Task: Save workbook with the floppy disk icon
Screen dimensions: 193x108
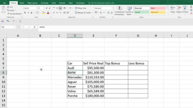Action: [x=2, y=21]
